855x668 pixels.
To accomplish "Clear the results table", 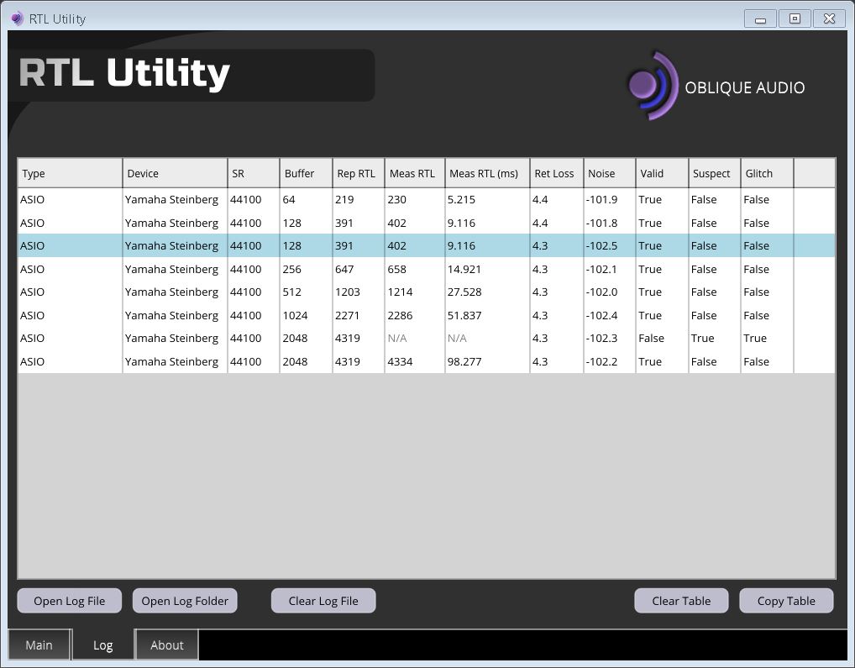I will point(682,601).
